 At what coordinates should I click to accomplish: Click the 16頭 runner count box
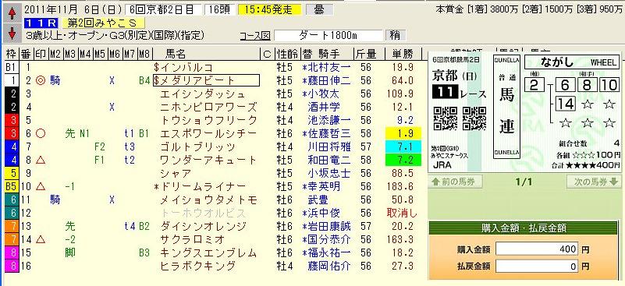tap(218, 10)
